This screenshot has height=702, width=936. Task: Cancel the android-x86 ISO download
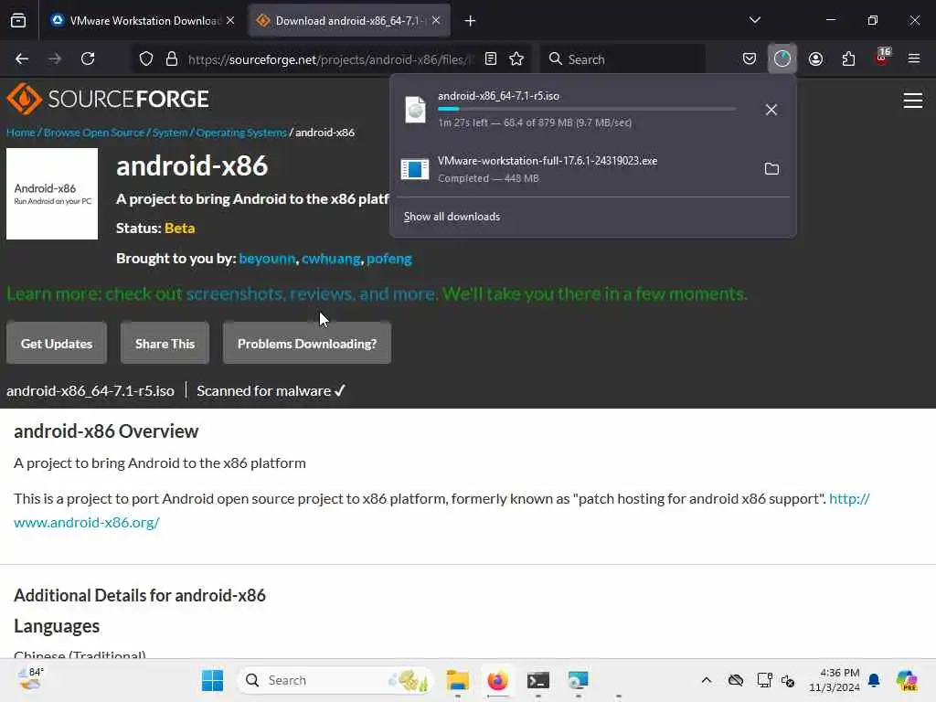[x=771, y=110]
